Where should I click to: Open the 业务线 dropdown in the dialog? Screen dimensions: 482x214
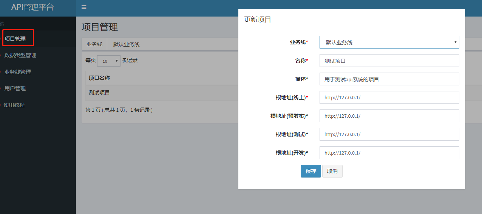point(389,42)
